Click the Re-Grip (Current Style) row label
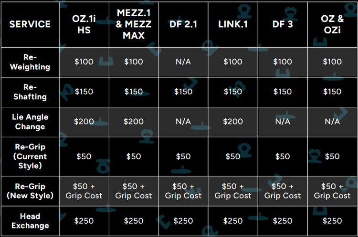The width and height of the screenshot is (358, 237). (x=30, y=156)
